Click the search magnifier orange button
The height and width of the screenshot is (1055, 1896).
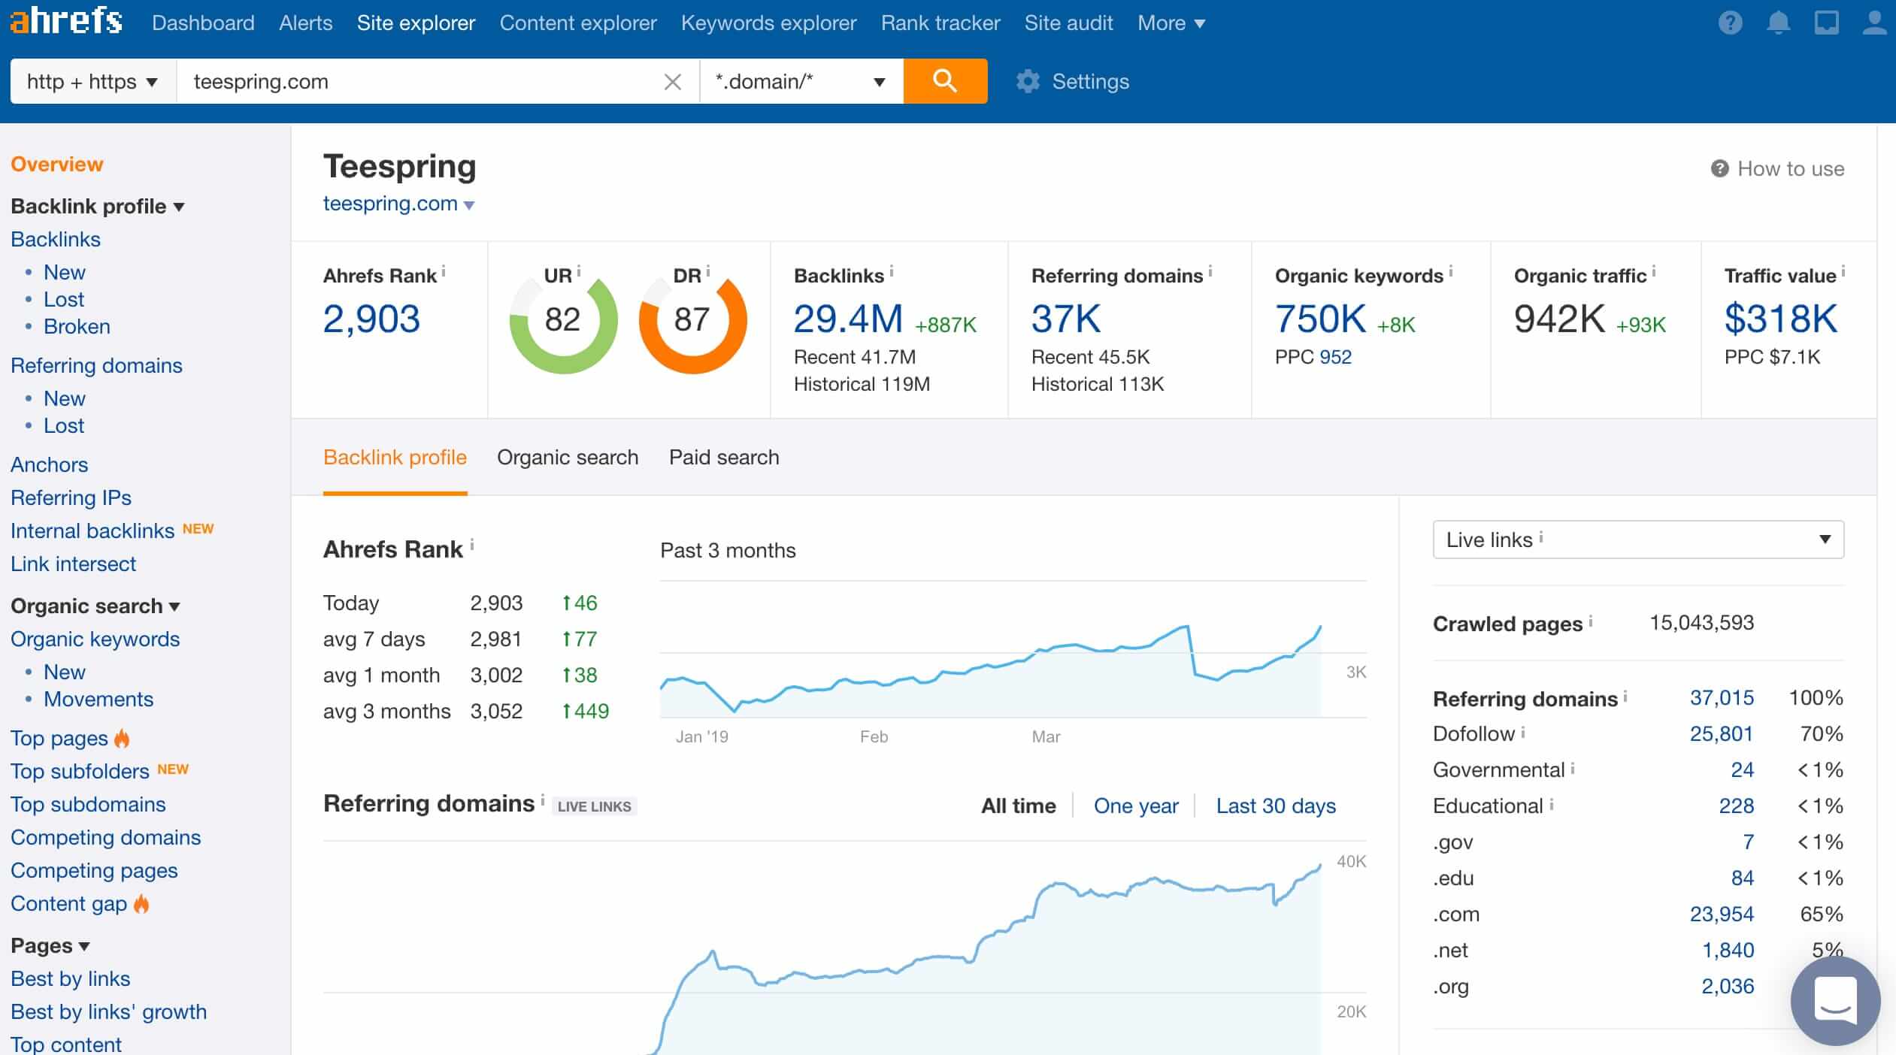coord(946,80)
